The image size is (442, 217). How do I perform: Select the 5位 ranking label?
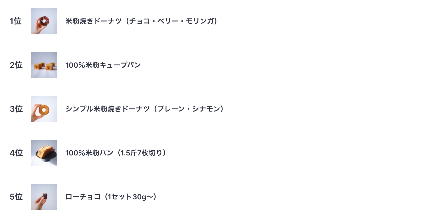click(x=16, y=197)
